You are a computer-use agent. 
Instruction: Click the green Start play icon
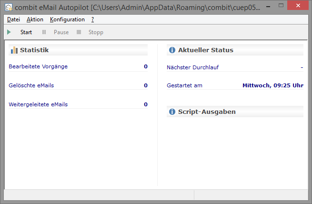(9, 32)
